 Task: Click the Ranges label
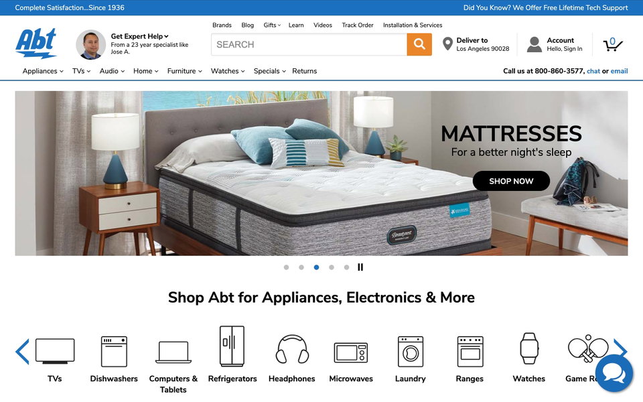470,379
